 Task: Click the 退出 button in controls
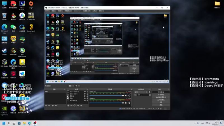click(161, 105)
